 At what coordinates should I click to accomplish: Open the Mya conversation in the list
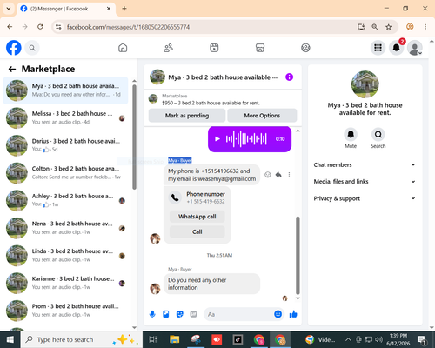(65, 90)
